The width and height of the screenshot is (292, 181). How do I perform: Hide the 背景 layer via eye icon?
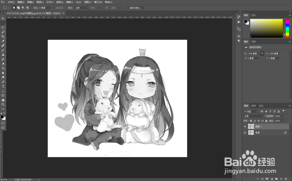[245, 133]
